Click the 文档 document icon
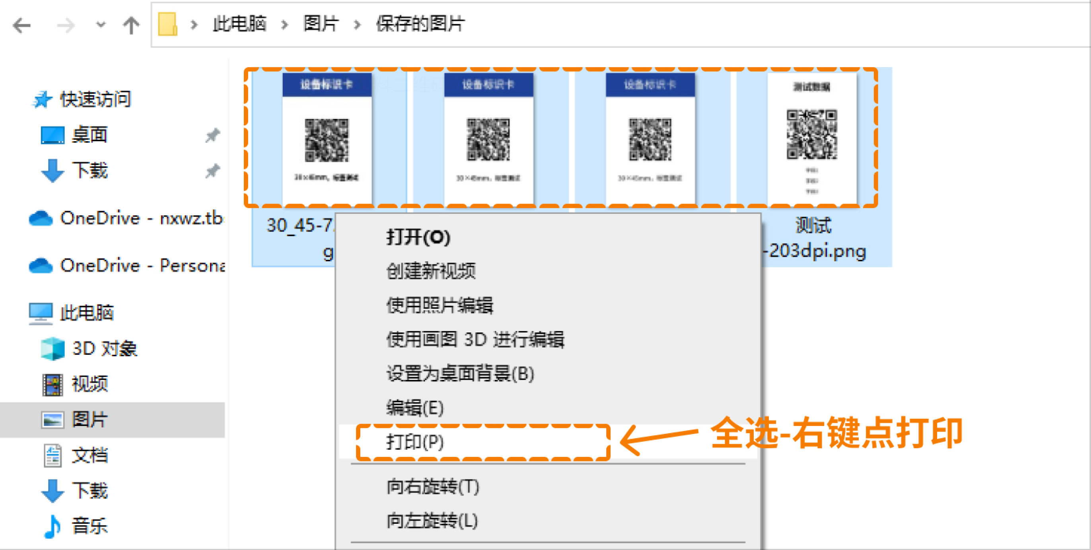The height and width of the screenshot is (550, 1091). point(53,456)
